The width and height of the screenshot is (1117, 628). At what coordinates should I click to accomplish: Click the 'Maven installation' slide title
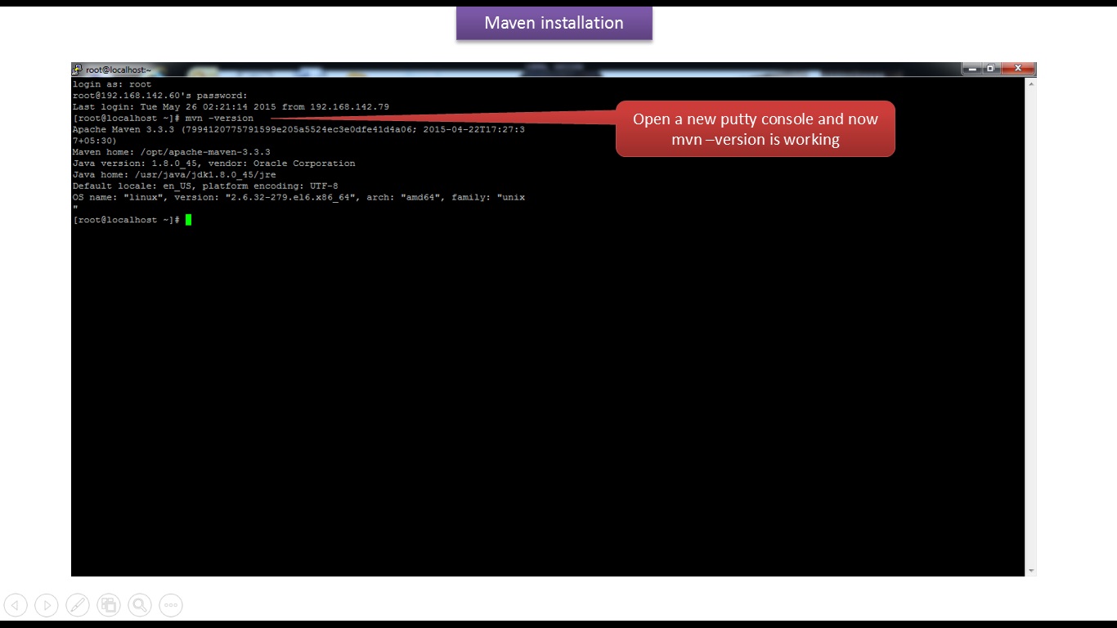pyautogui.click(x=554, y=23)
